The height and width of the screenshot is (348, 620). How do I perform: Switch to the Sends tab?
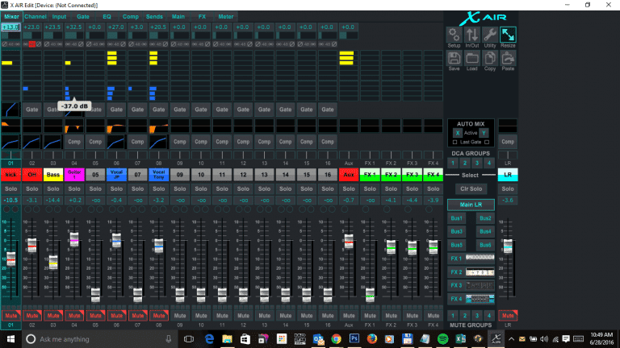point(154,17)
